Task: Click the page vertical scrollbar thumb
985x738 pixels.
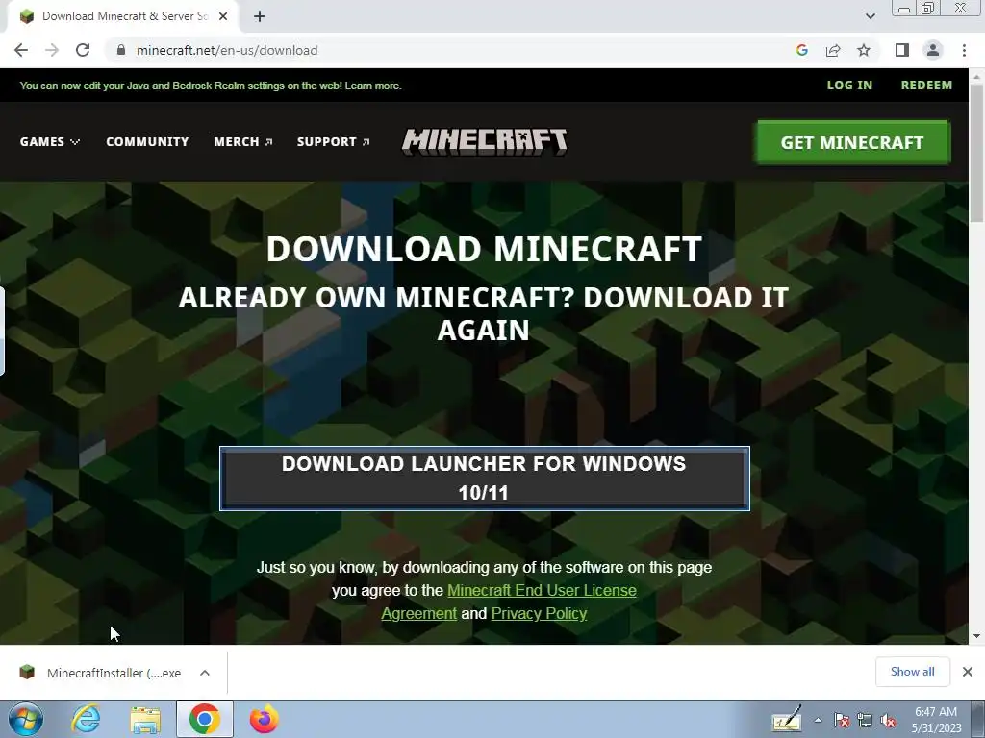Action: 976,151
